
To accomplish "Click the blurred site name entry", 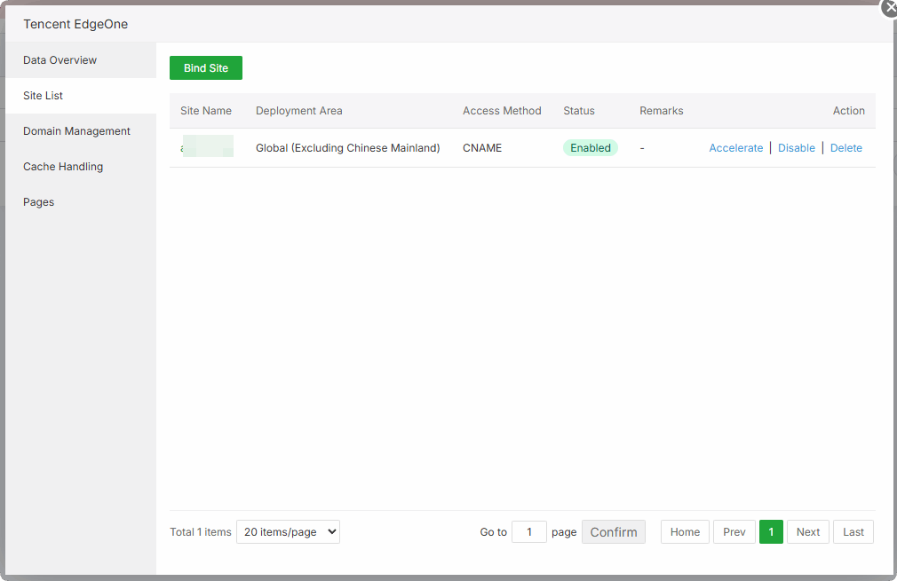I will [207, 147].
